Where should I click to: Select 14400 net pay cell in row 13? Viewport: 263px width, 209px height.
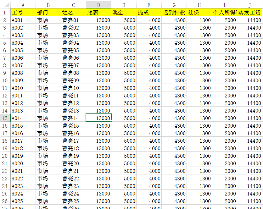250,103
